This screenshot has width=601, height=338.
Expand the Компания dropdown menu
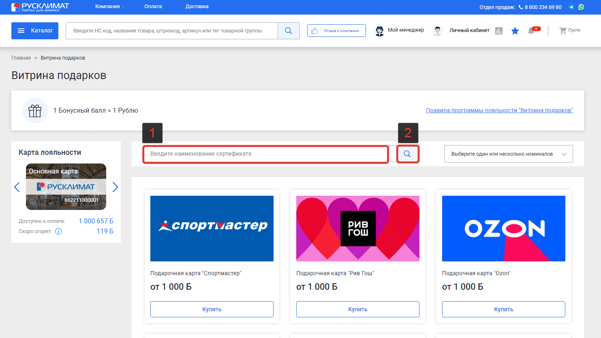click(x=110, y=6)
